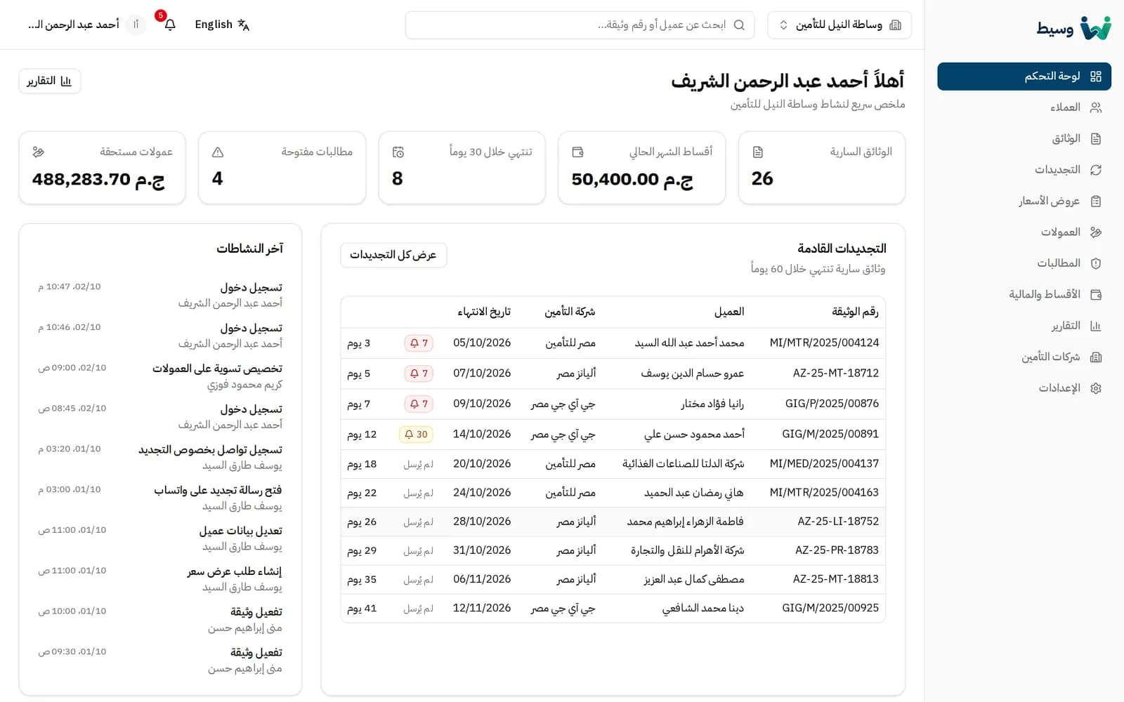This screenshot has width=1124, height=702.
Task: Click client دينا محمد الشافعي
Action: [x=703, y=609]
